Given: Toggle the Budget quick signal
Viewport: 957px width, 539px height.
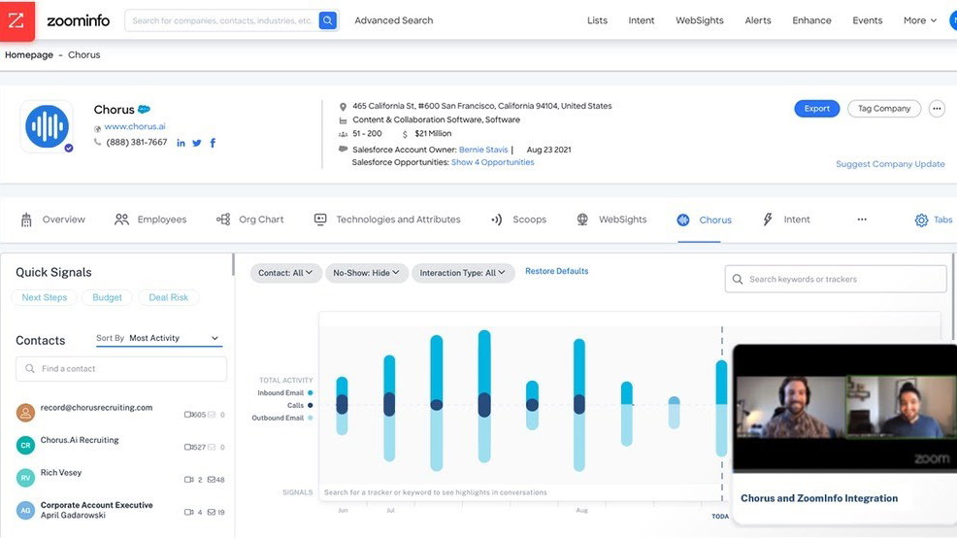Looking at the screenshot, I should [107, 297].
